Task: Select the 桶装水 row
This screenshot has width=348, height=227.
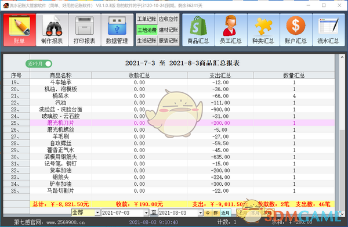Action: click(x=182, y=96)
